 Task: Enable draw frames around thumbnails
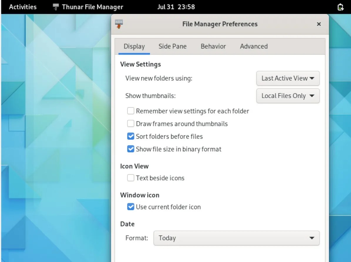click(130, 123)
